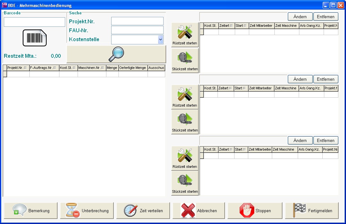Start Rüstzeit for the first machine
346x224 pixels.
[185, 35]
